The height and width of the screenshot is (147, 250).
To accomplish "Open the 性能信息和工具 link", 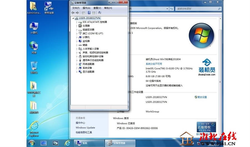I will [x=84, y=132].
